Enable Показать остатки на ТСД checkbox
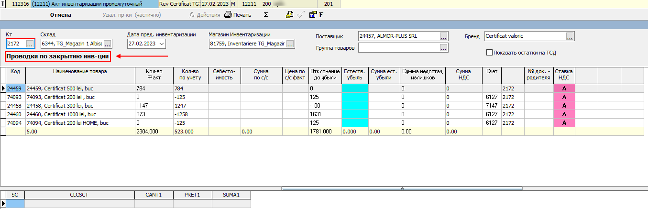Viewport: 648px width, 209px height. click(x=489, y=53)
